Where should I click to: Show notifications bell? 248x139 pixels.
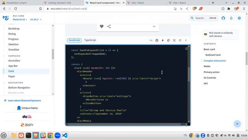pos(231,18)
